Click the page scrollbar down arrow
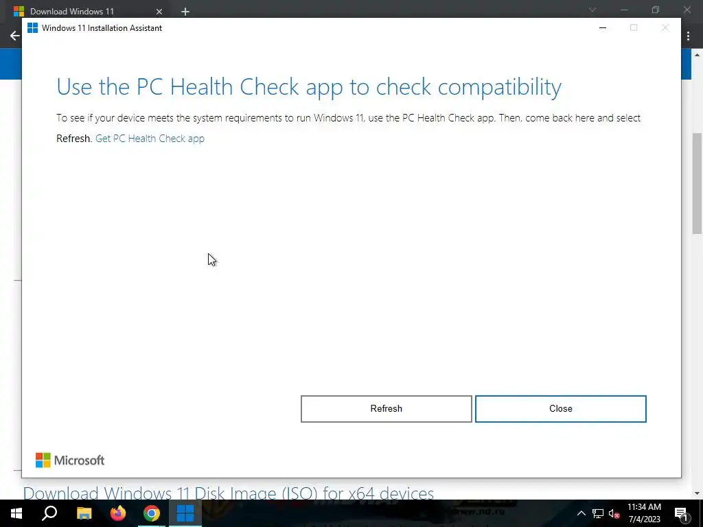 [697, 493]
